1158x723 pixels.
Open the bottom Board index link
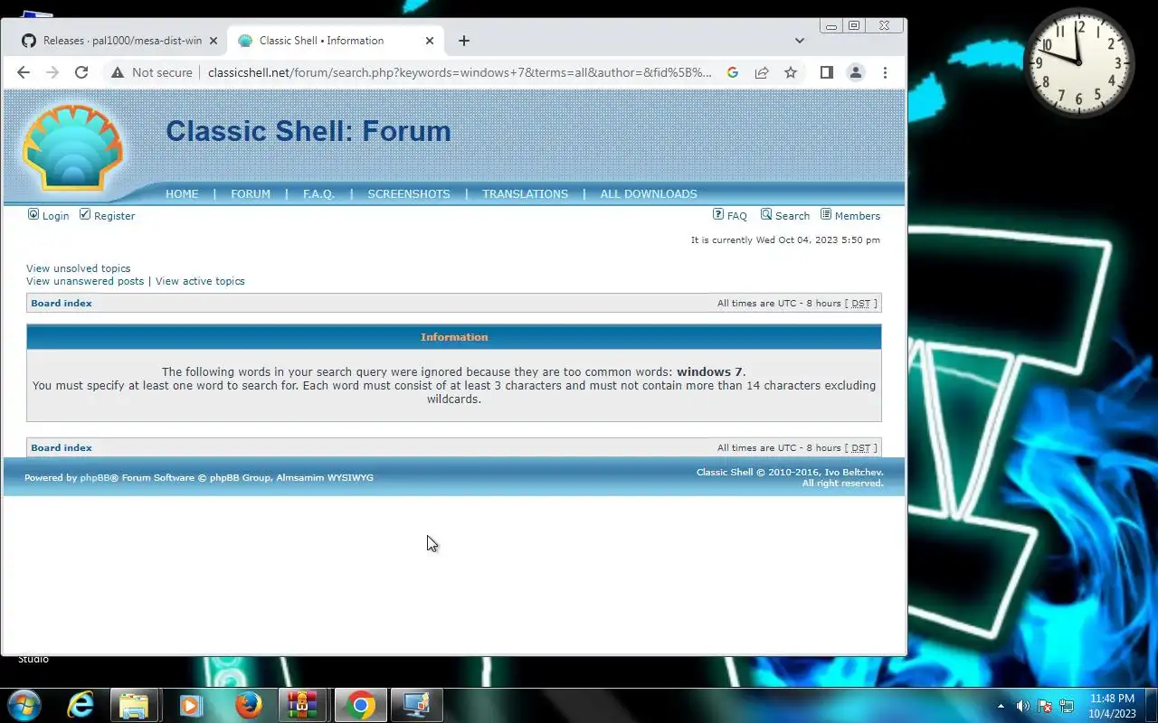pyautogui.click(x=62, y=448)
